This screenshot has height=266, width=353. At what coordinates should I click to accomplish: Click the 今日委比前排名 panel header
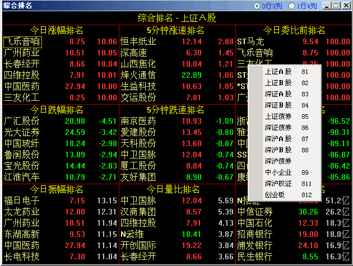(294, 30)
